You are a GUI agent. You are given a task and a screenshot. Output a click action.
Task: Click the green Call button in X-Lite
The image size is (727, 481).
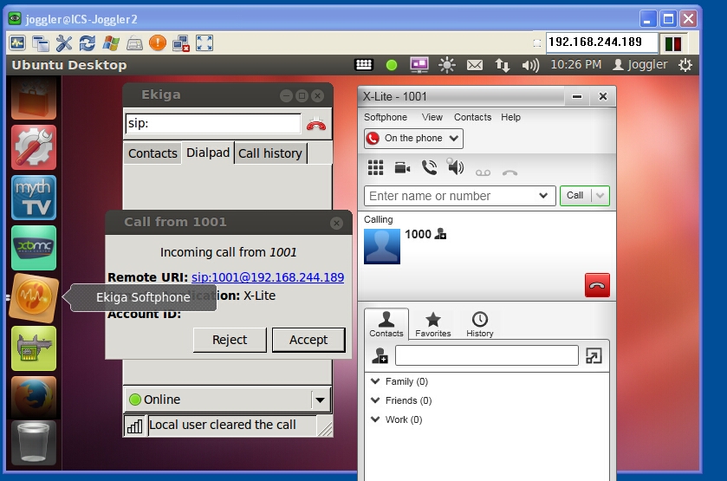click(574, 195)
